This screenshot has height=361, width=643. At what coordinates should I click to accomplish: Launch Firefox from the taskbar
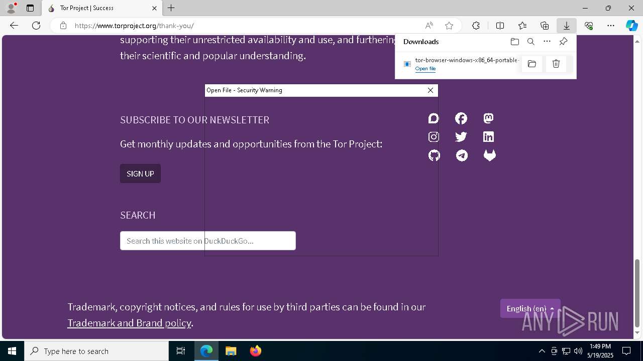point(255,351)
